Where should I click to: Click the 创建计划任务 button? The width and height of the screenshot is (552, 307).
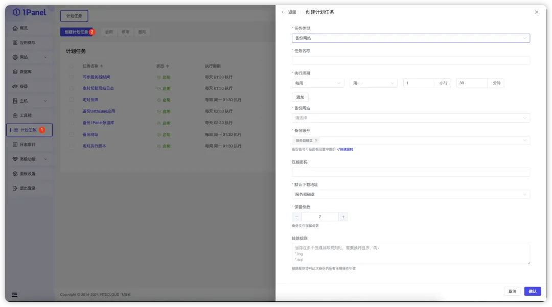pos(76,32)
